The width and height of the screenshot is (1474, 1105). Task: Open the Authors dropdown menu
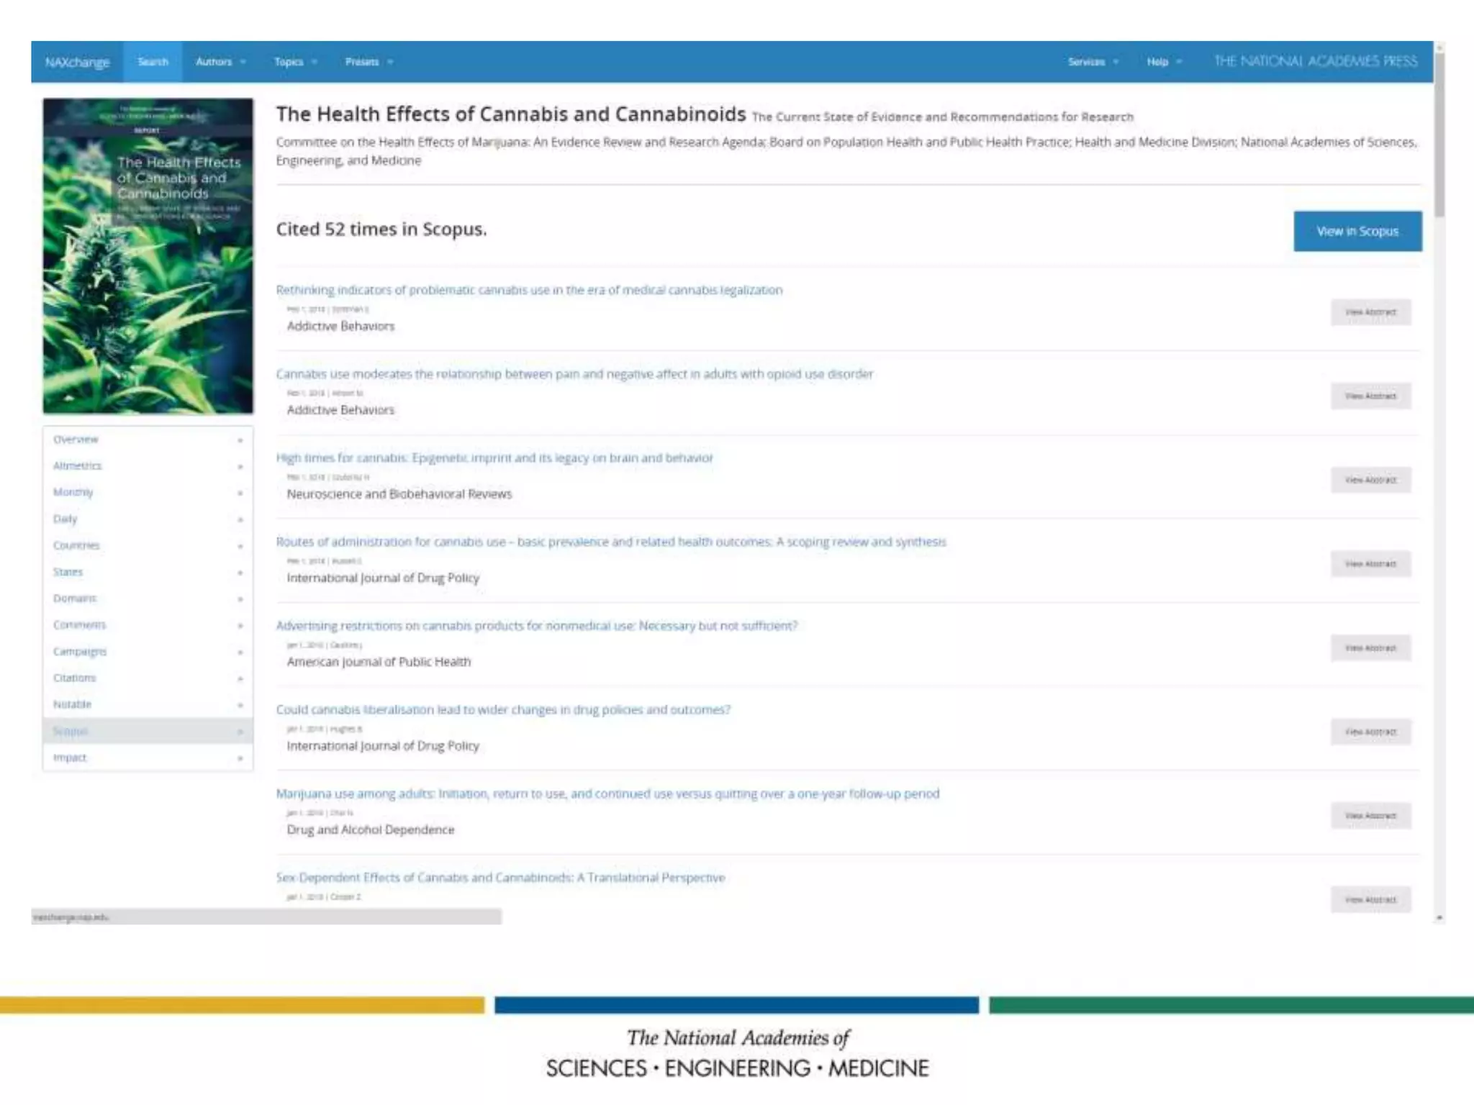pyautogui.click(x=220, y=62)
